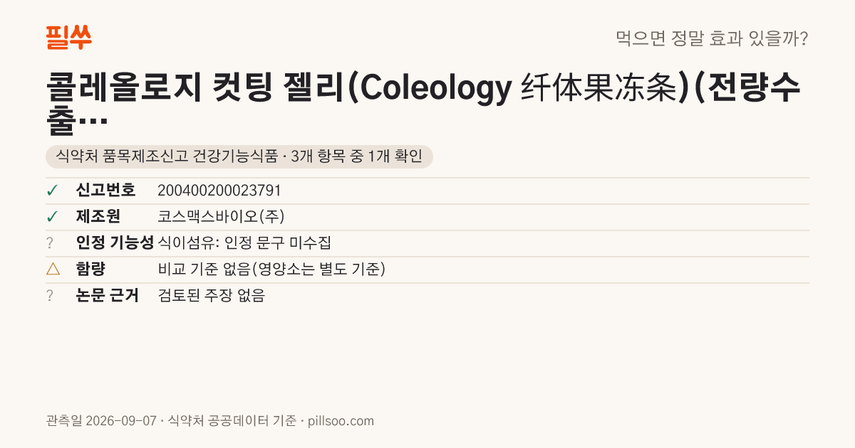855x448 pixels.
Task: Click the 논문 근거 row label
Action: 108,296
